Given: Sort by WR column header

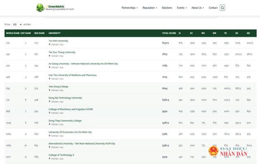Looking at the screenshot, I should pyautogui.click(x=214, y=33).
